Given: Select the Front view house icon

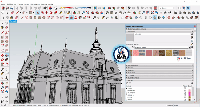Looking at the screenshot, I should pyautogui.click(x=116, y=13).
